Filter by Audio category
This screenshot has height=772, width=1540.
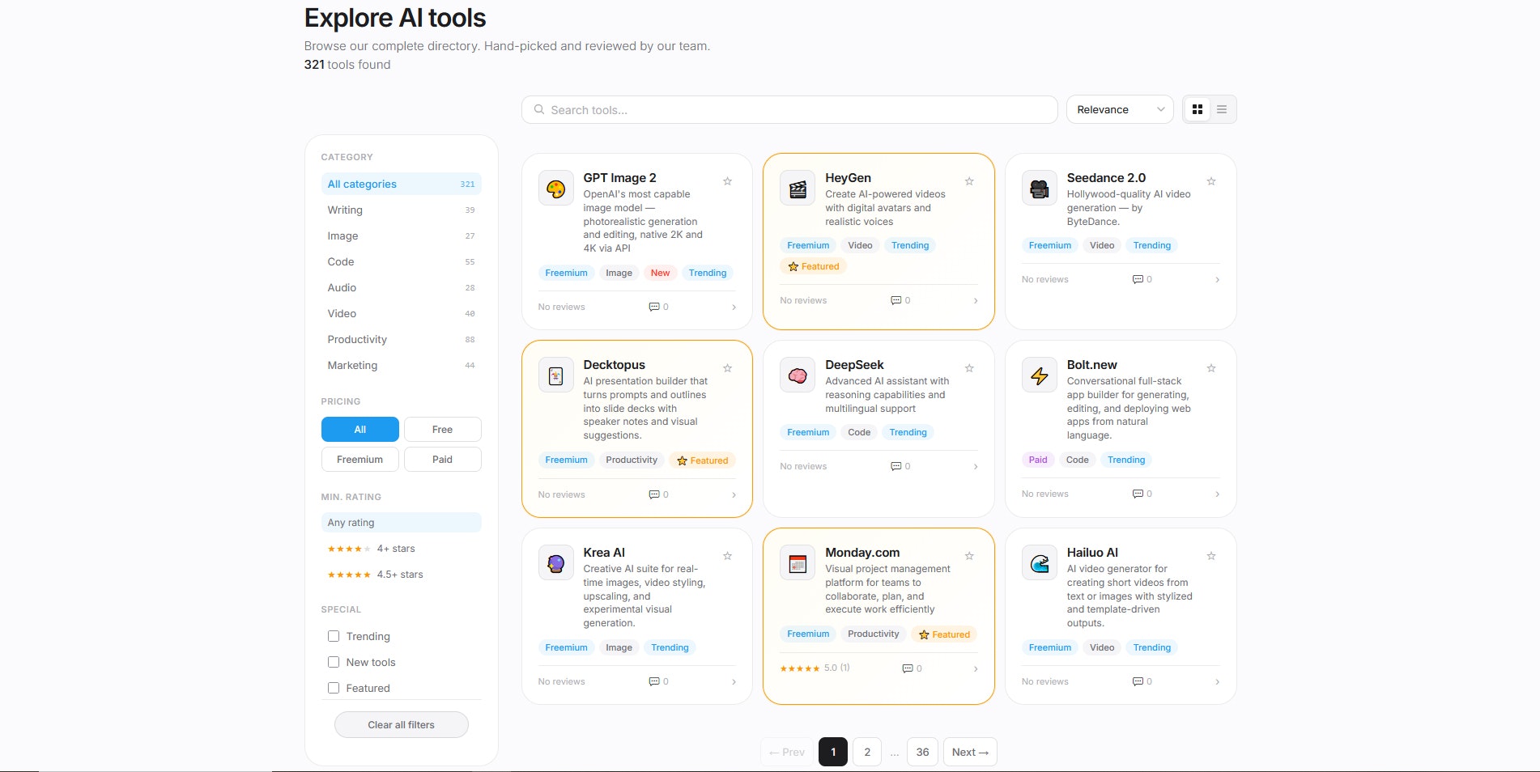click(402, 287)
